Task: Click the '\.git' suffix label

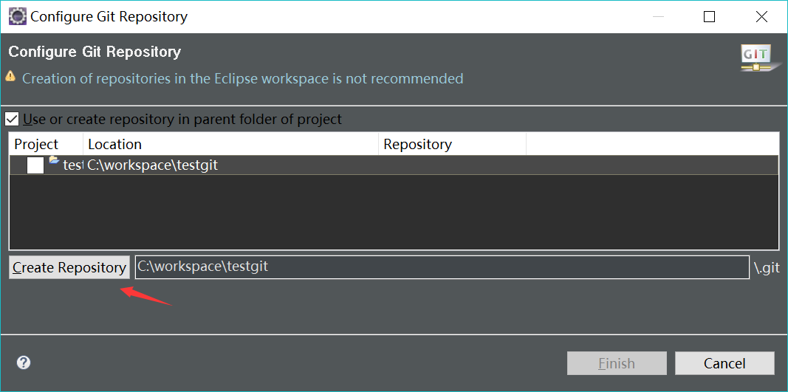Action: coord(766,268)
